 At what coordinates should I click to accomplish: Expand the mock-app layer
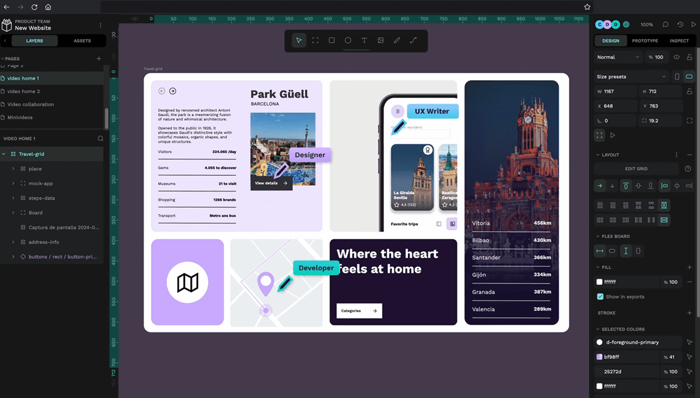(x=13, y=183)
